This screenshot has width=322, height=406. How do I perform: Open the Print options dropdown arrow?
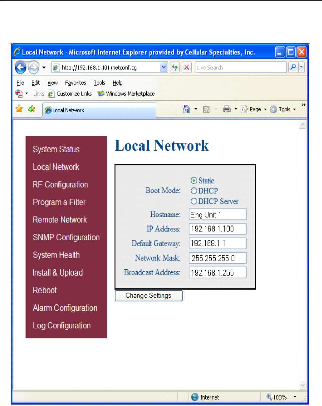pos(236,109)
